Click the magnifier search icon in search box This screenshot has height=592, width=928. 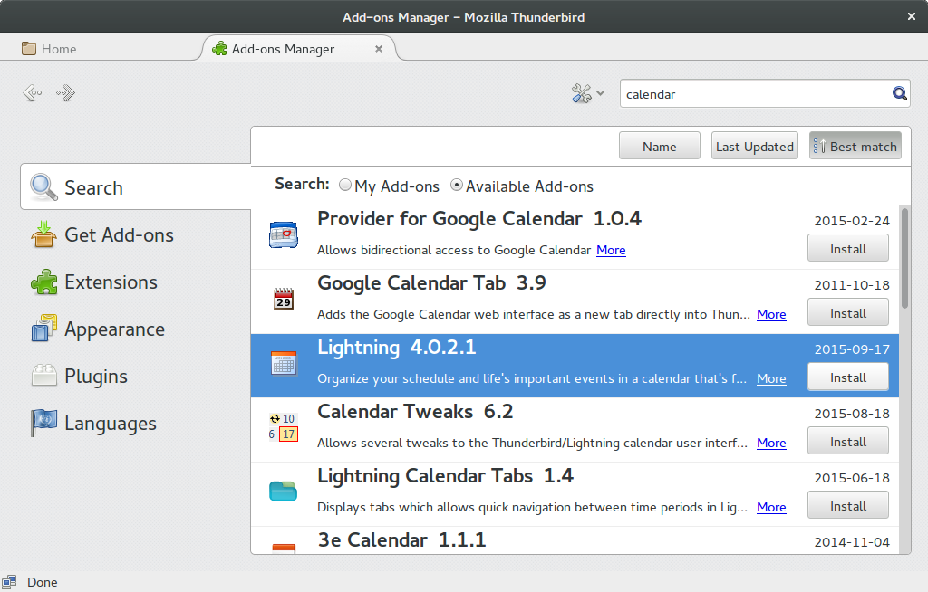(x=899, y=93)
